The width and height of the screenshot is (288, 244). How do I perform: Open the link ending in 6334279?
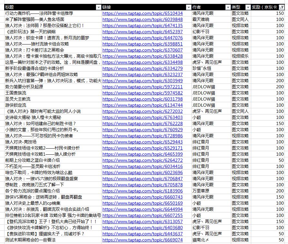[x=142, y=69]
